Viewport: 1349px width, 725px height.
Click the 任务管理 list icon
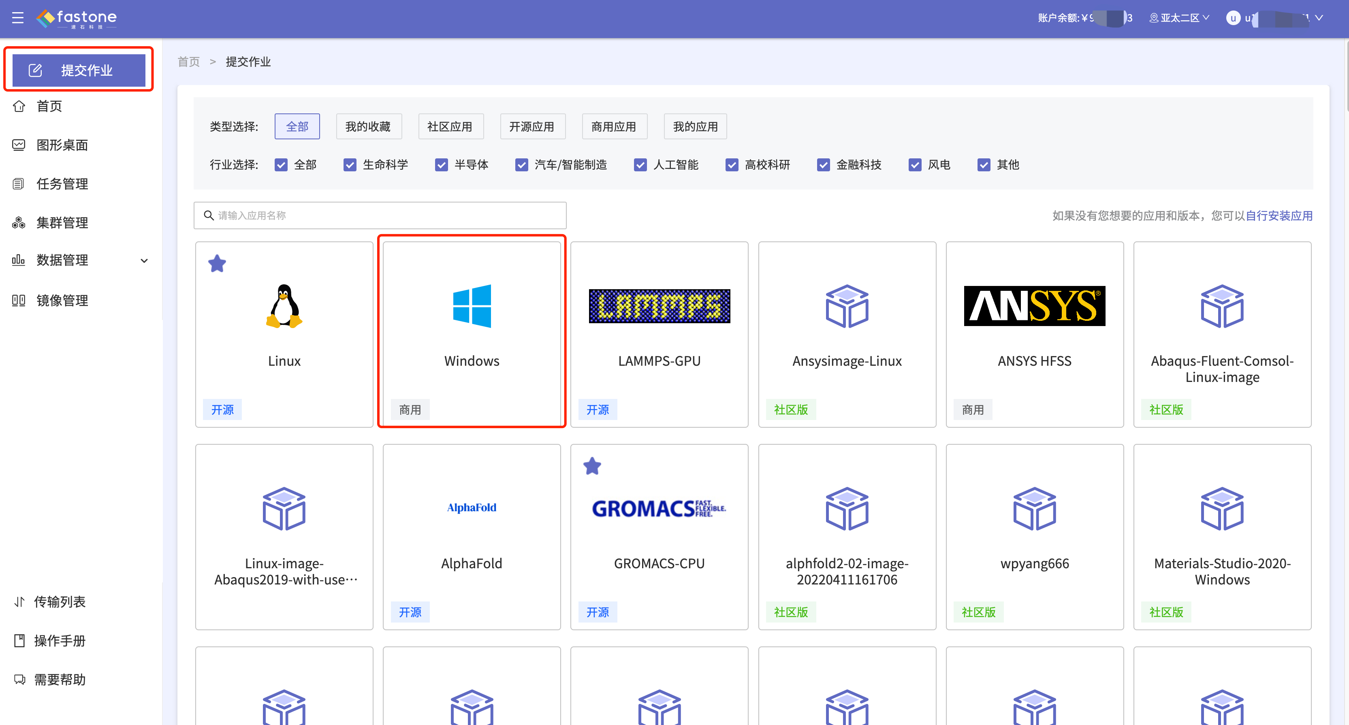click(19, 184)
